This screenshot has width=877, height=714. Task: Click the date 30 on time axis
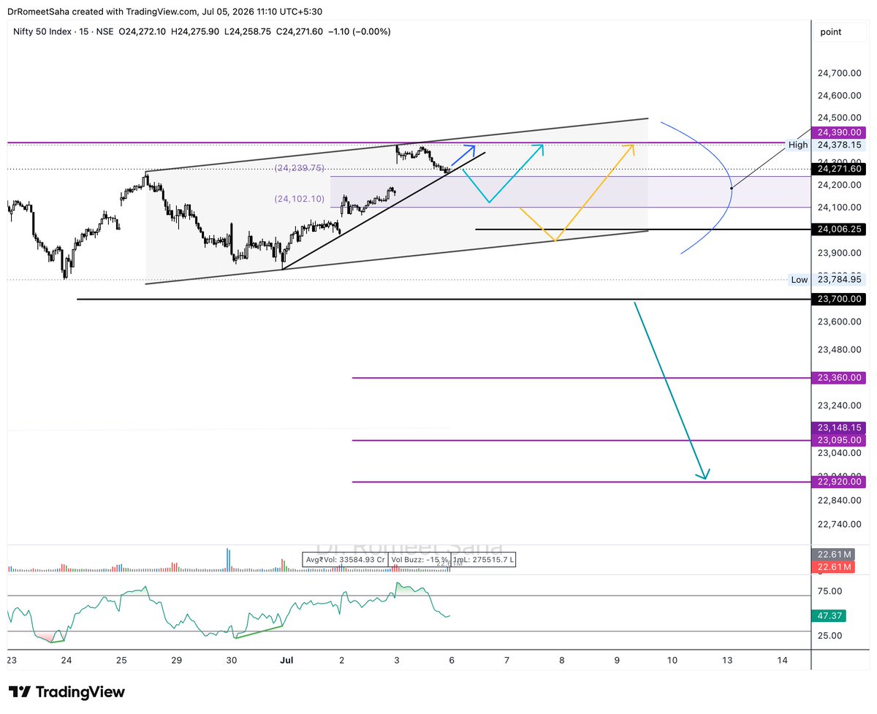click(231, 660)
